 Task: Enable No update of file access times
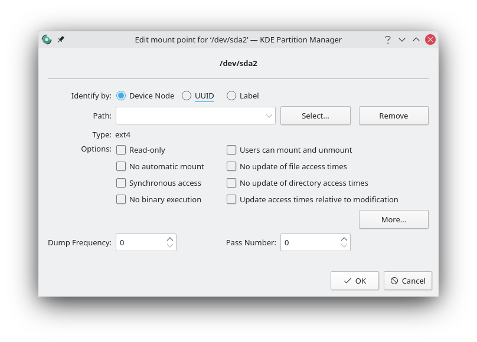coord(231,166)
